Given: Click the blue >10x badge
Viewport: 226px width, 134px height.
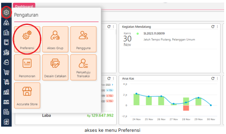Looking at the screenshot, I should tap(110, 90).
